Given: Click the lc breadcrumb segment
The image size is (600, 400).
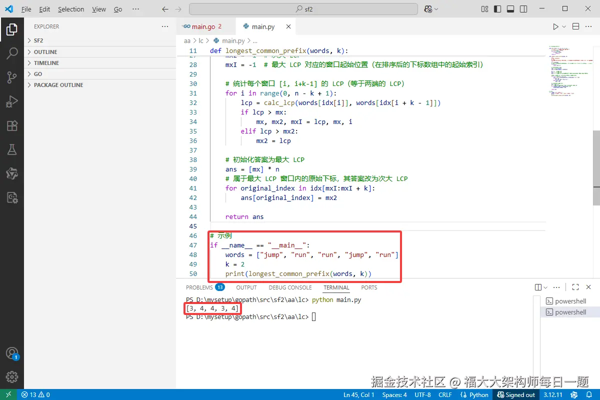Looking at the screenshot, I should click(201, 40).
